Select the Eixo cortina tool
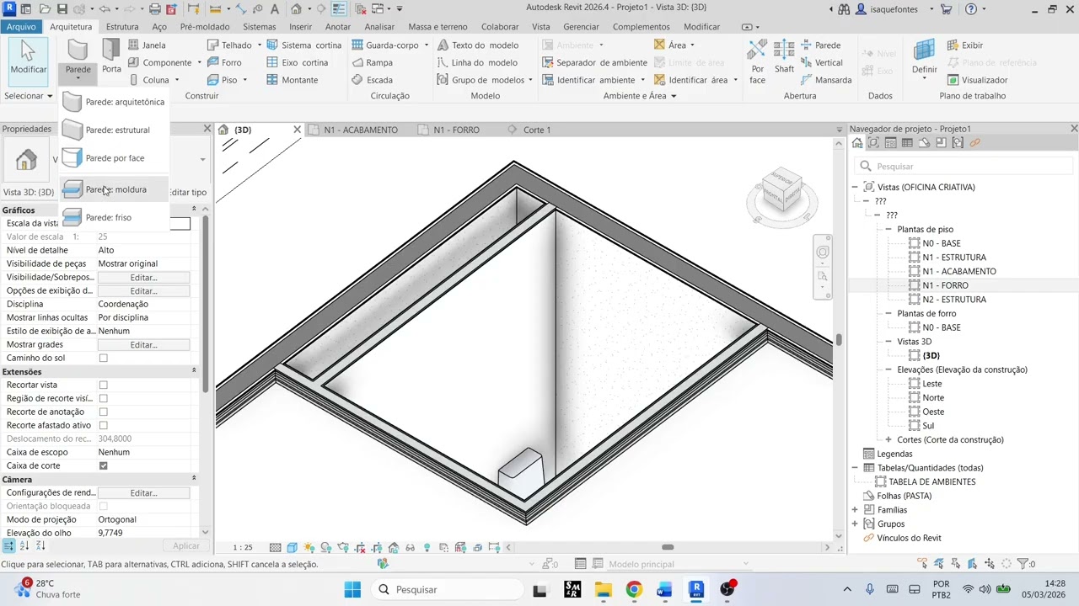 [x=297, y=62]
